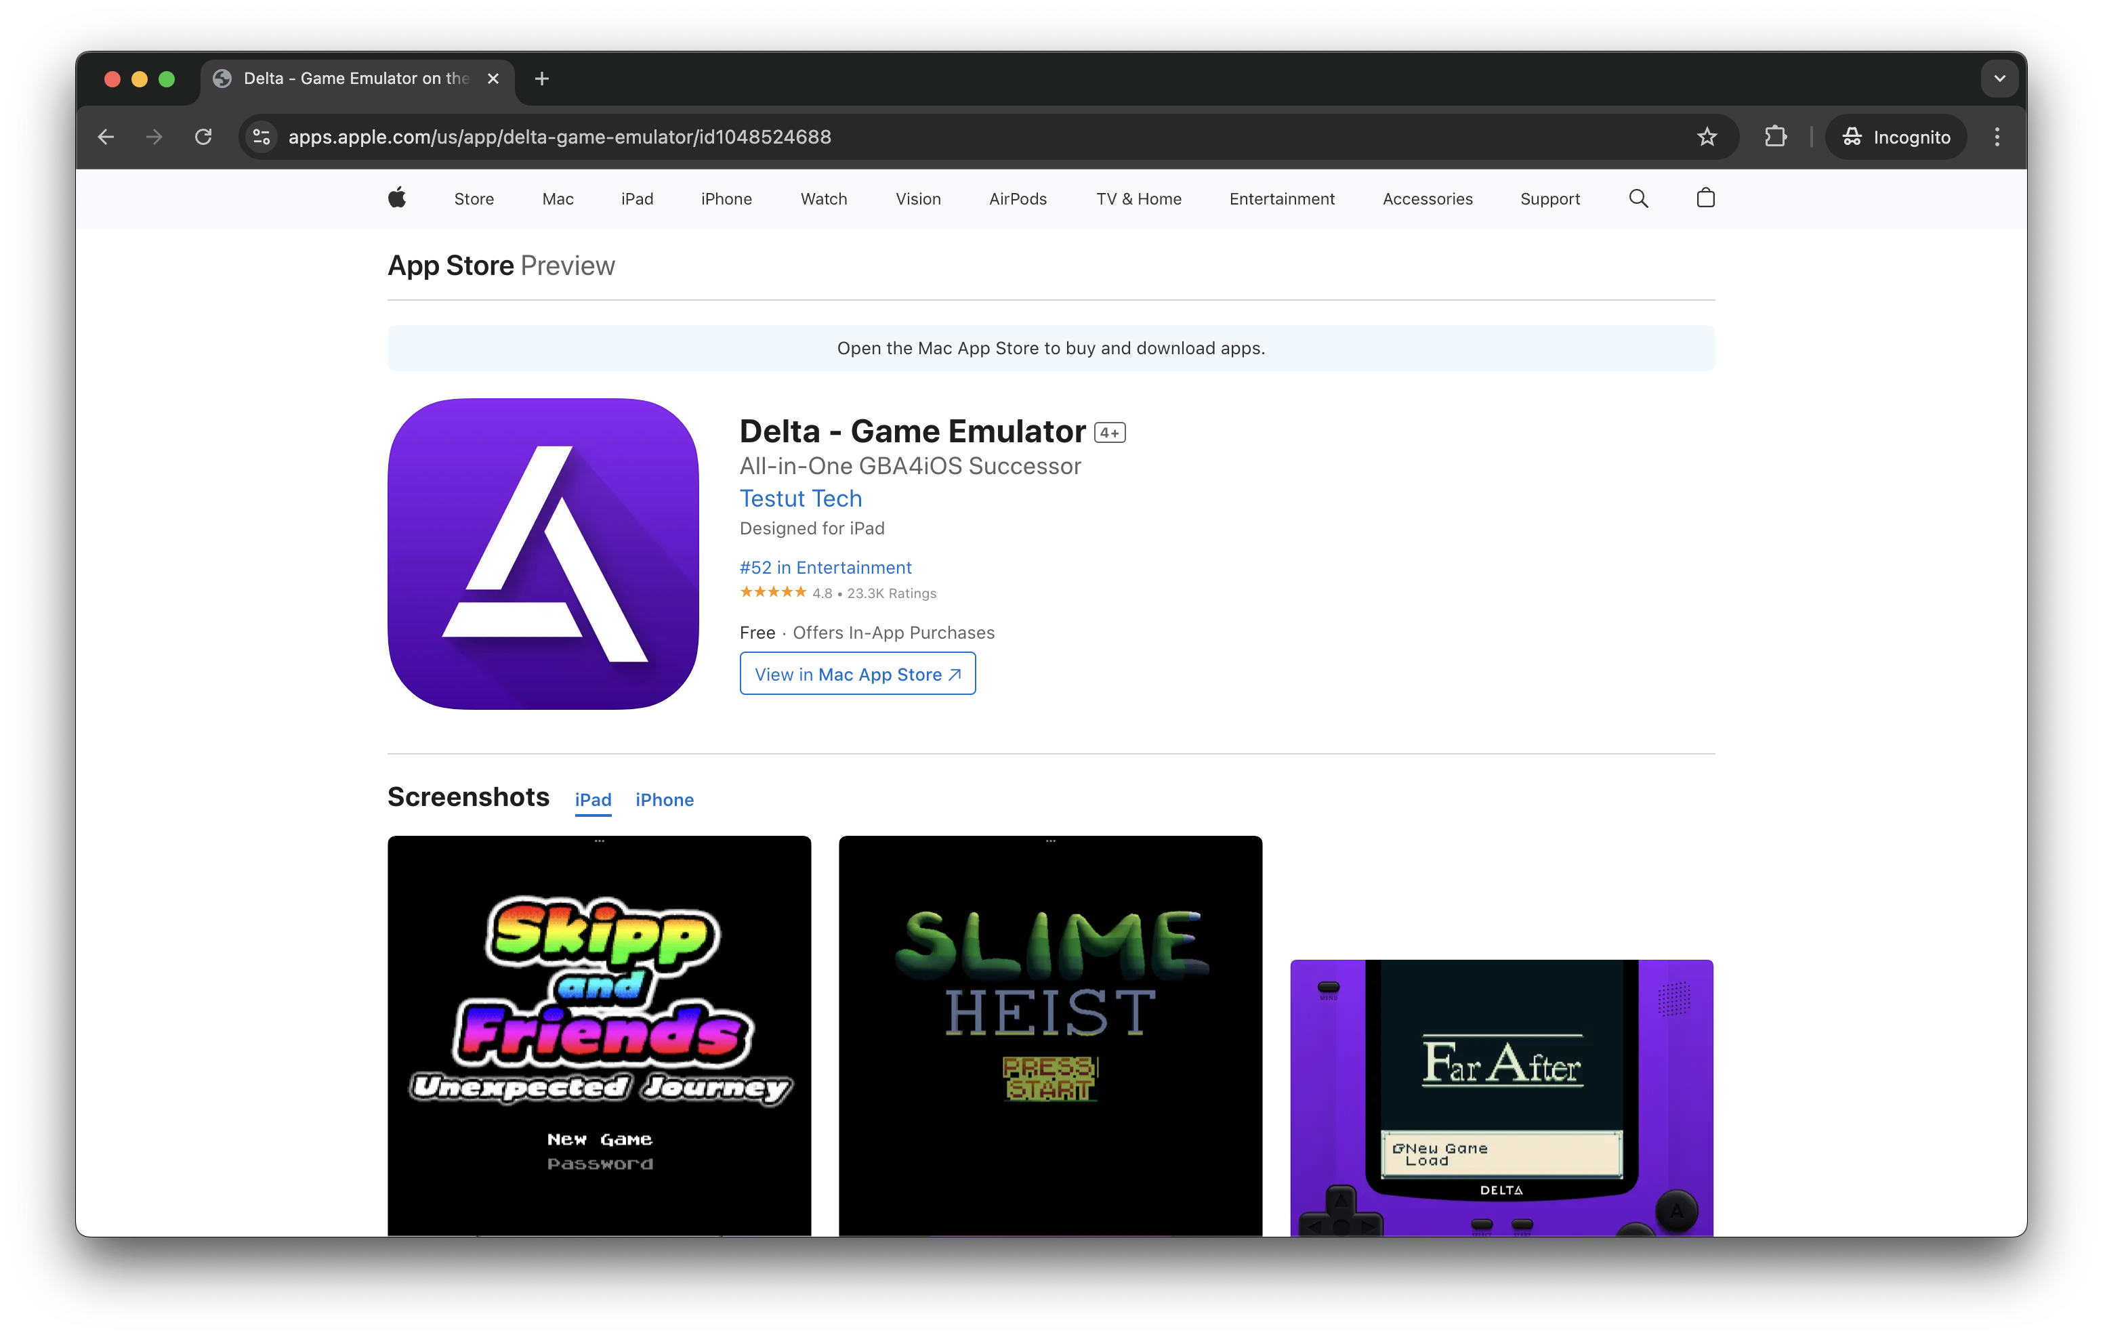Switch screenshots to the iPhone tab
The width and height of the screenshot is (2103, 1337).
[664, 800]
